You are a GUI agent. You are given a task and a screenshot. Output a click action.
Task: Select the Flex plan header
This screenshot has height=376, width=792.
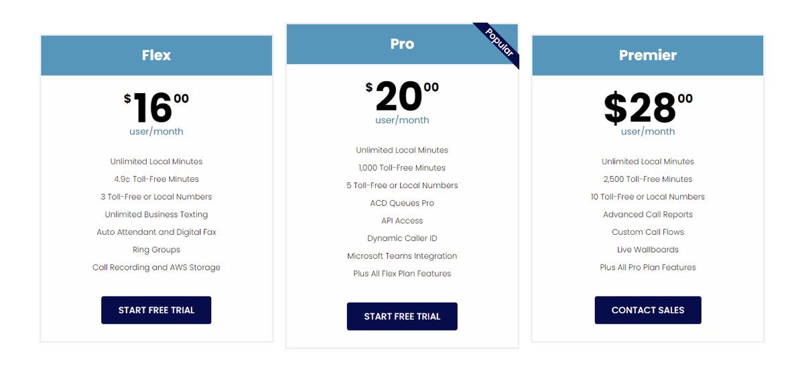(x=156, y=56)
